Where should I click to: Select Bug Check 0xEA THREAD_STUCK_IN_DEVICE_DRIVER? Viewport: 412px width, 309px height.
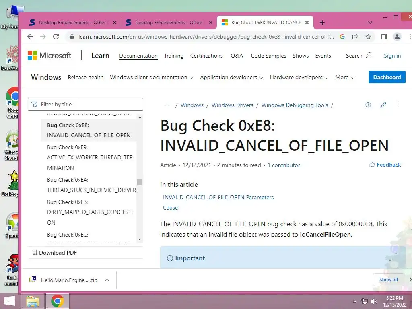point(91,185)
